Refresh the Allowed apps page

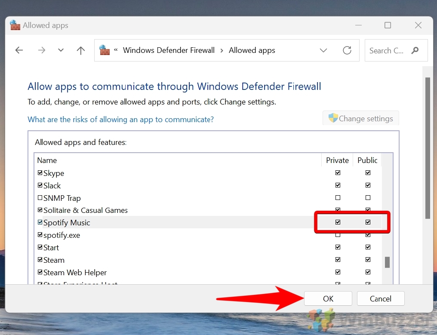point(347,50)
